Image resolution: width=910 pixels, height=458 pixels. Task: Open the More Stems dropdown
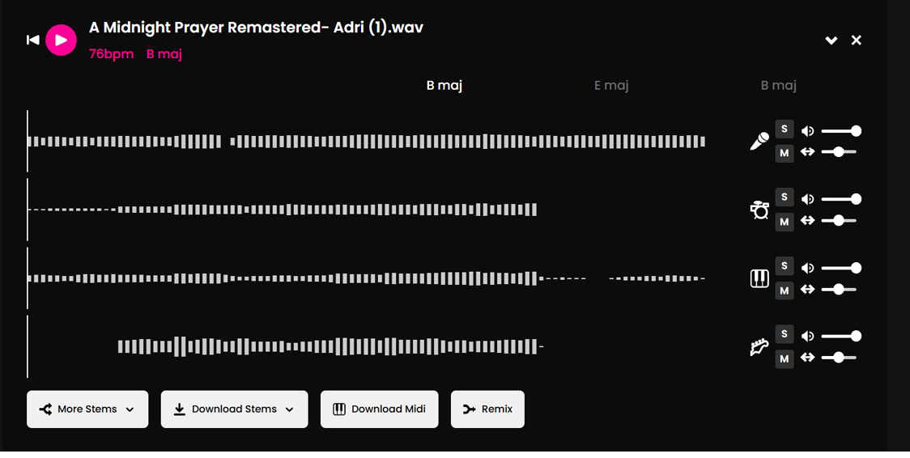click(87, 409)
